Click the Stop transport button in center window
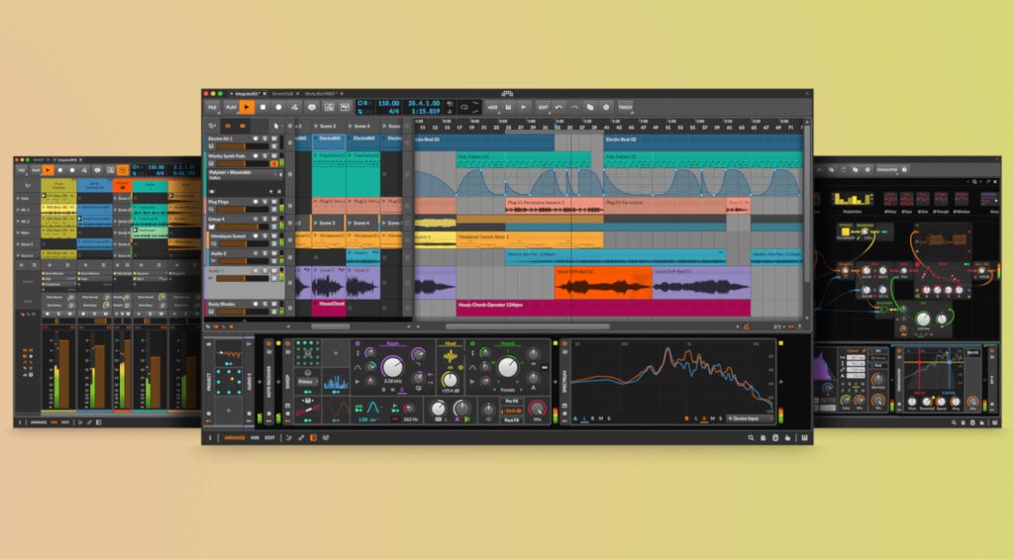The width and height of the screenshot is (1014, 559). (262, 107)
